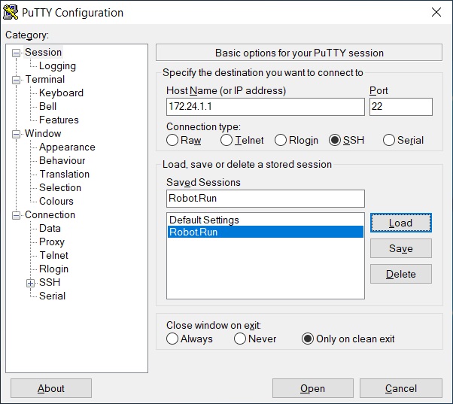Image resolution: width=453 pixels, height=404 pixels.
Task: Select the Telnet connection type radio
Action: pos(226,141)
